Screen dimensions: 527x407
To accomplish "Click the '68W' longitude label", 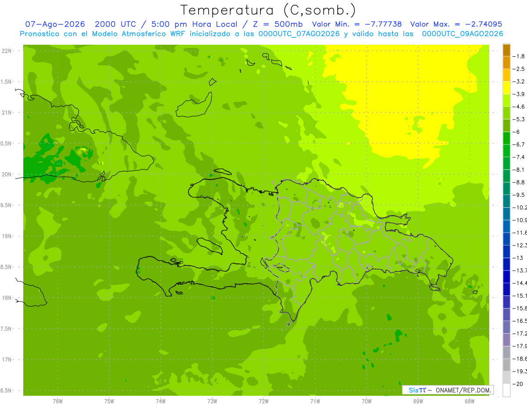I will [x=469, y=401].
